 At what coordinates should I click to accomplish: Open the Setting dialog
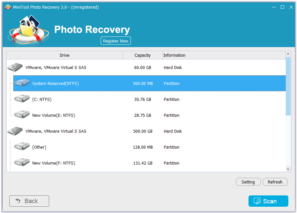tap(248, 182)
